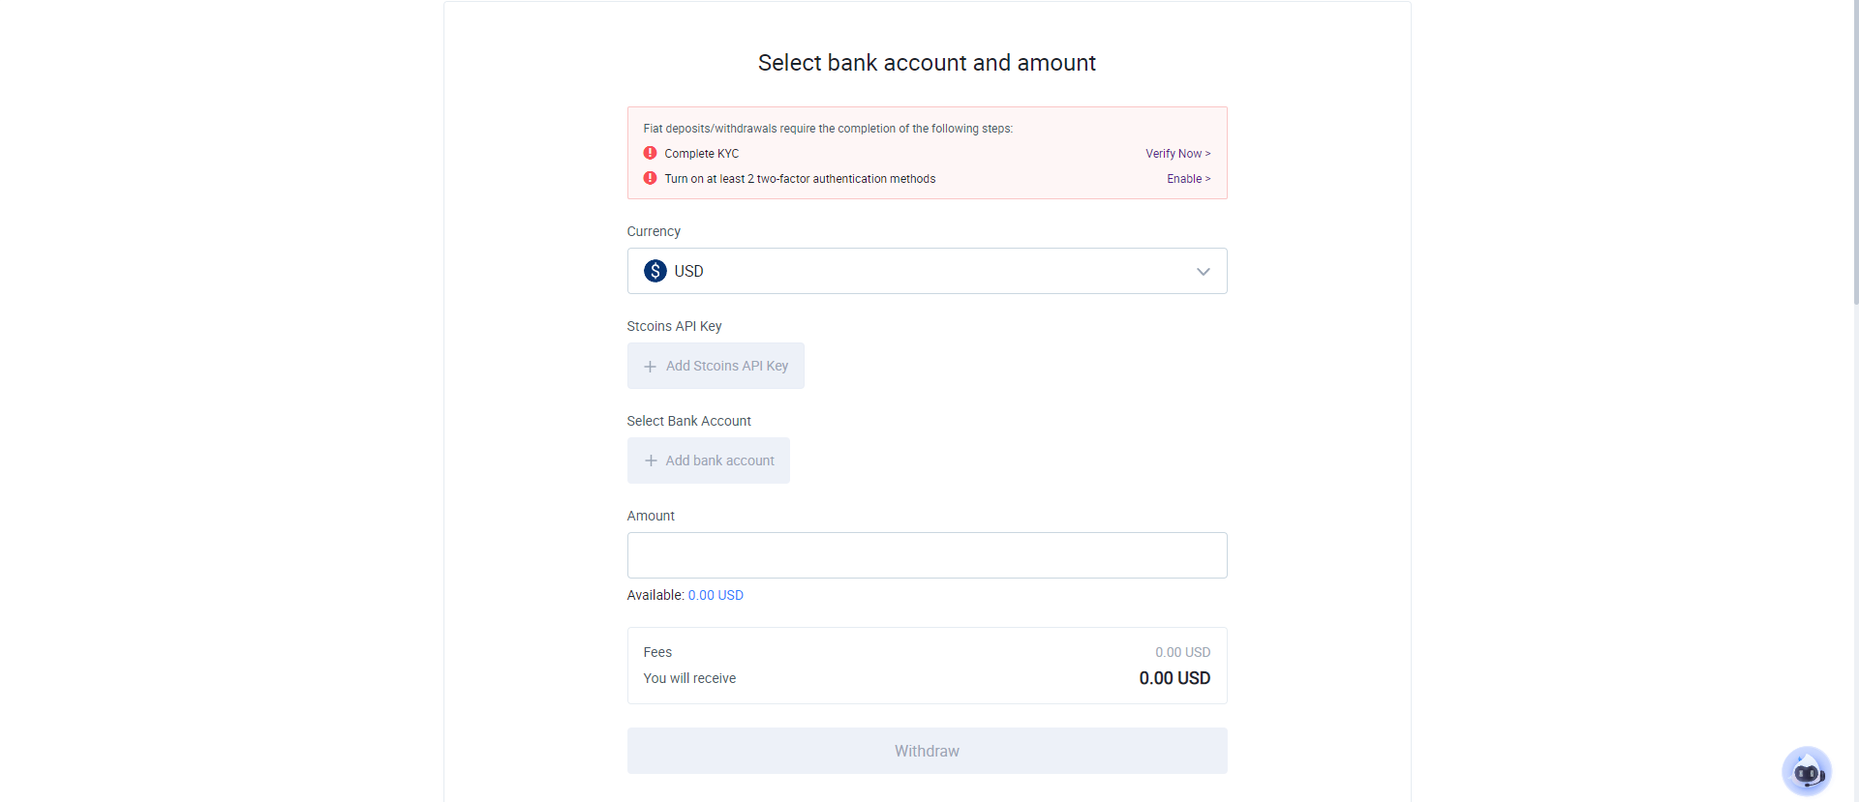Click the Withdraw button
The image size is (1859, 802).
pos(927,751)
